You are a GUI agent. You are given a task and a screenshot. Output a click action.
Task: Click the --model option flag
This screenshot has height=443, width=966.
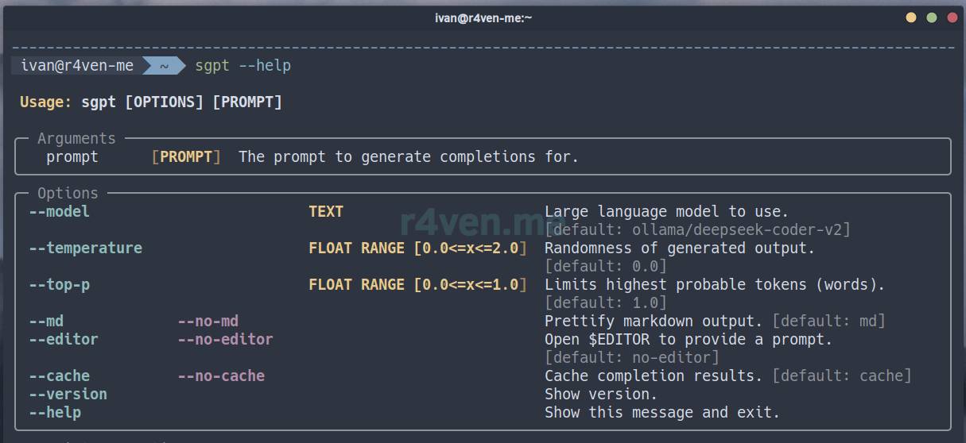(60, 211)
